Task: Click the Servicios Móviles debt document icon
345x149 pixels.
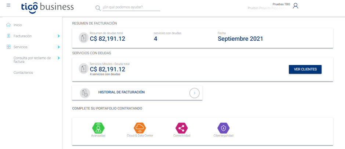Action: click(84, 69)
